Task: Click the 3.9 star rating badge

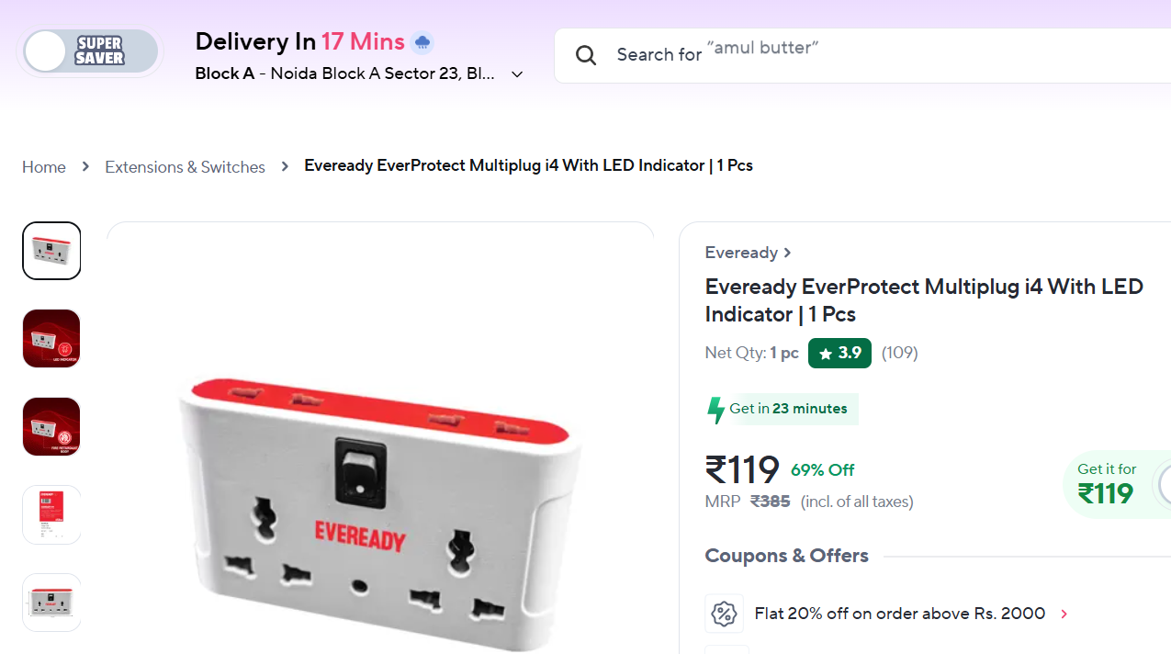Action: click(x=839, y=353)
